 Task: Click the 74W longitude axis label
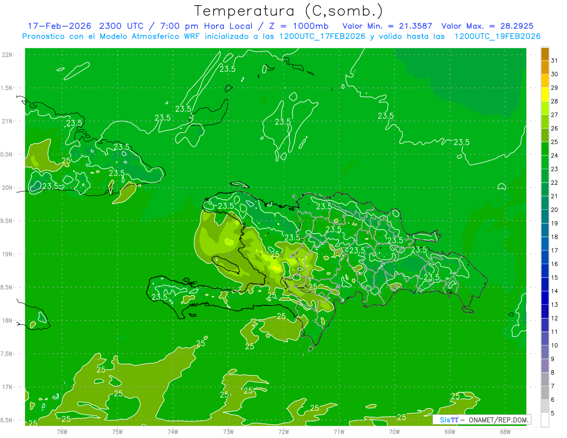tap(172, 432)
